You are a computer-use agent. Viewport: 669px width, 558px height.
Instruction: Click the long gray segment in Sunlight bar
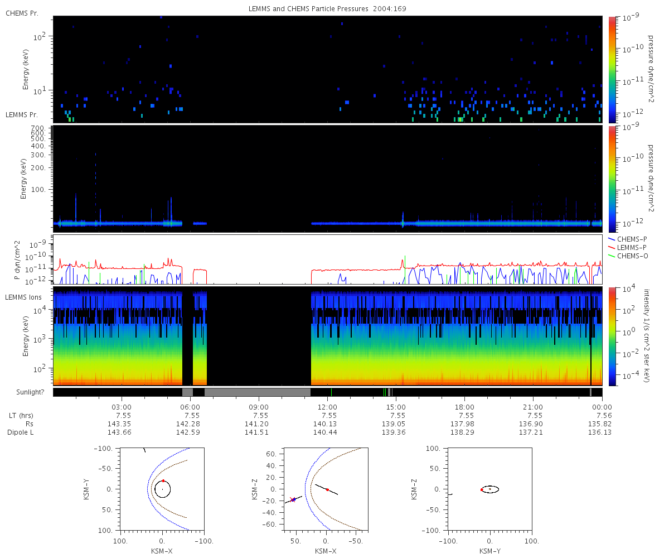[257, 392]
